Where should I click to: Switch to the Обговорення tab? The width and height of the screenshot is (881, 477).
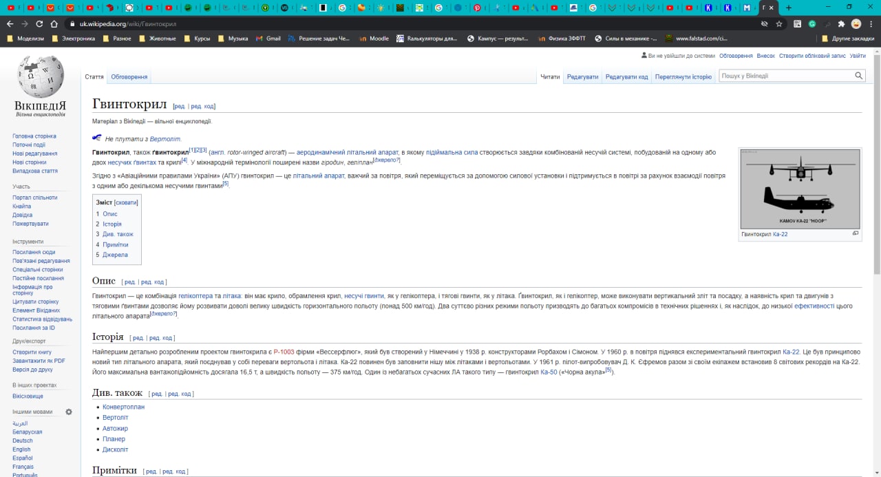(129, 76)
